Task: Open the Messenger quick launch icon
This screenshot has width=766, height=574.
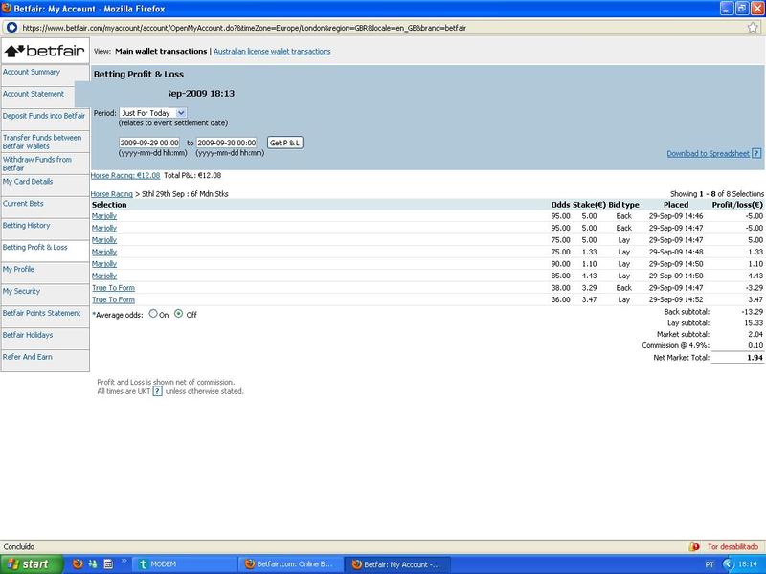Action: (x=93, y=564)
